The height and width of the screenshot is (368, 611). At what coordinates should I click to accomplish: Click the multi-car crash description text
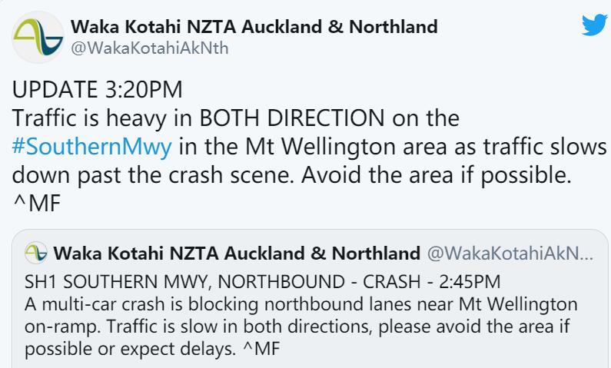click(x=301, y=327)
